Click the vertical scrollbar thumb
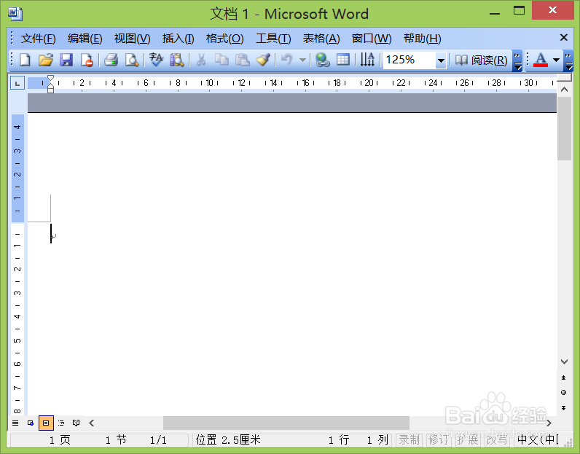Image resolution: width=580 pixels, height=454 pixels. click(x=564, y=128)
